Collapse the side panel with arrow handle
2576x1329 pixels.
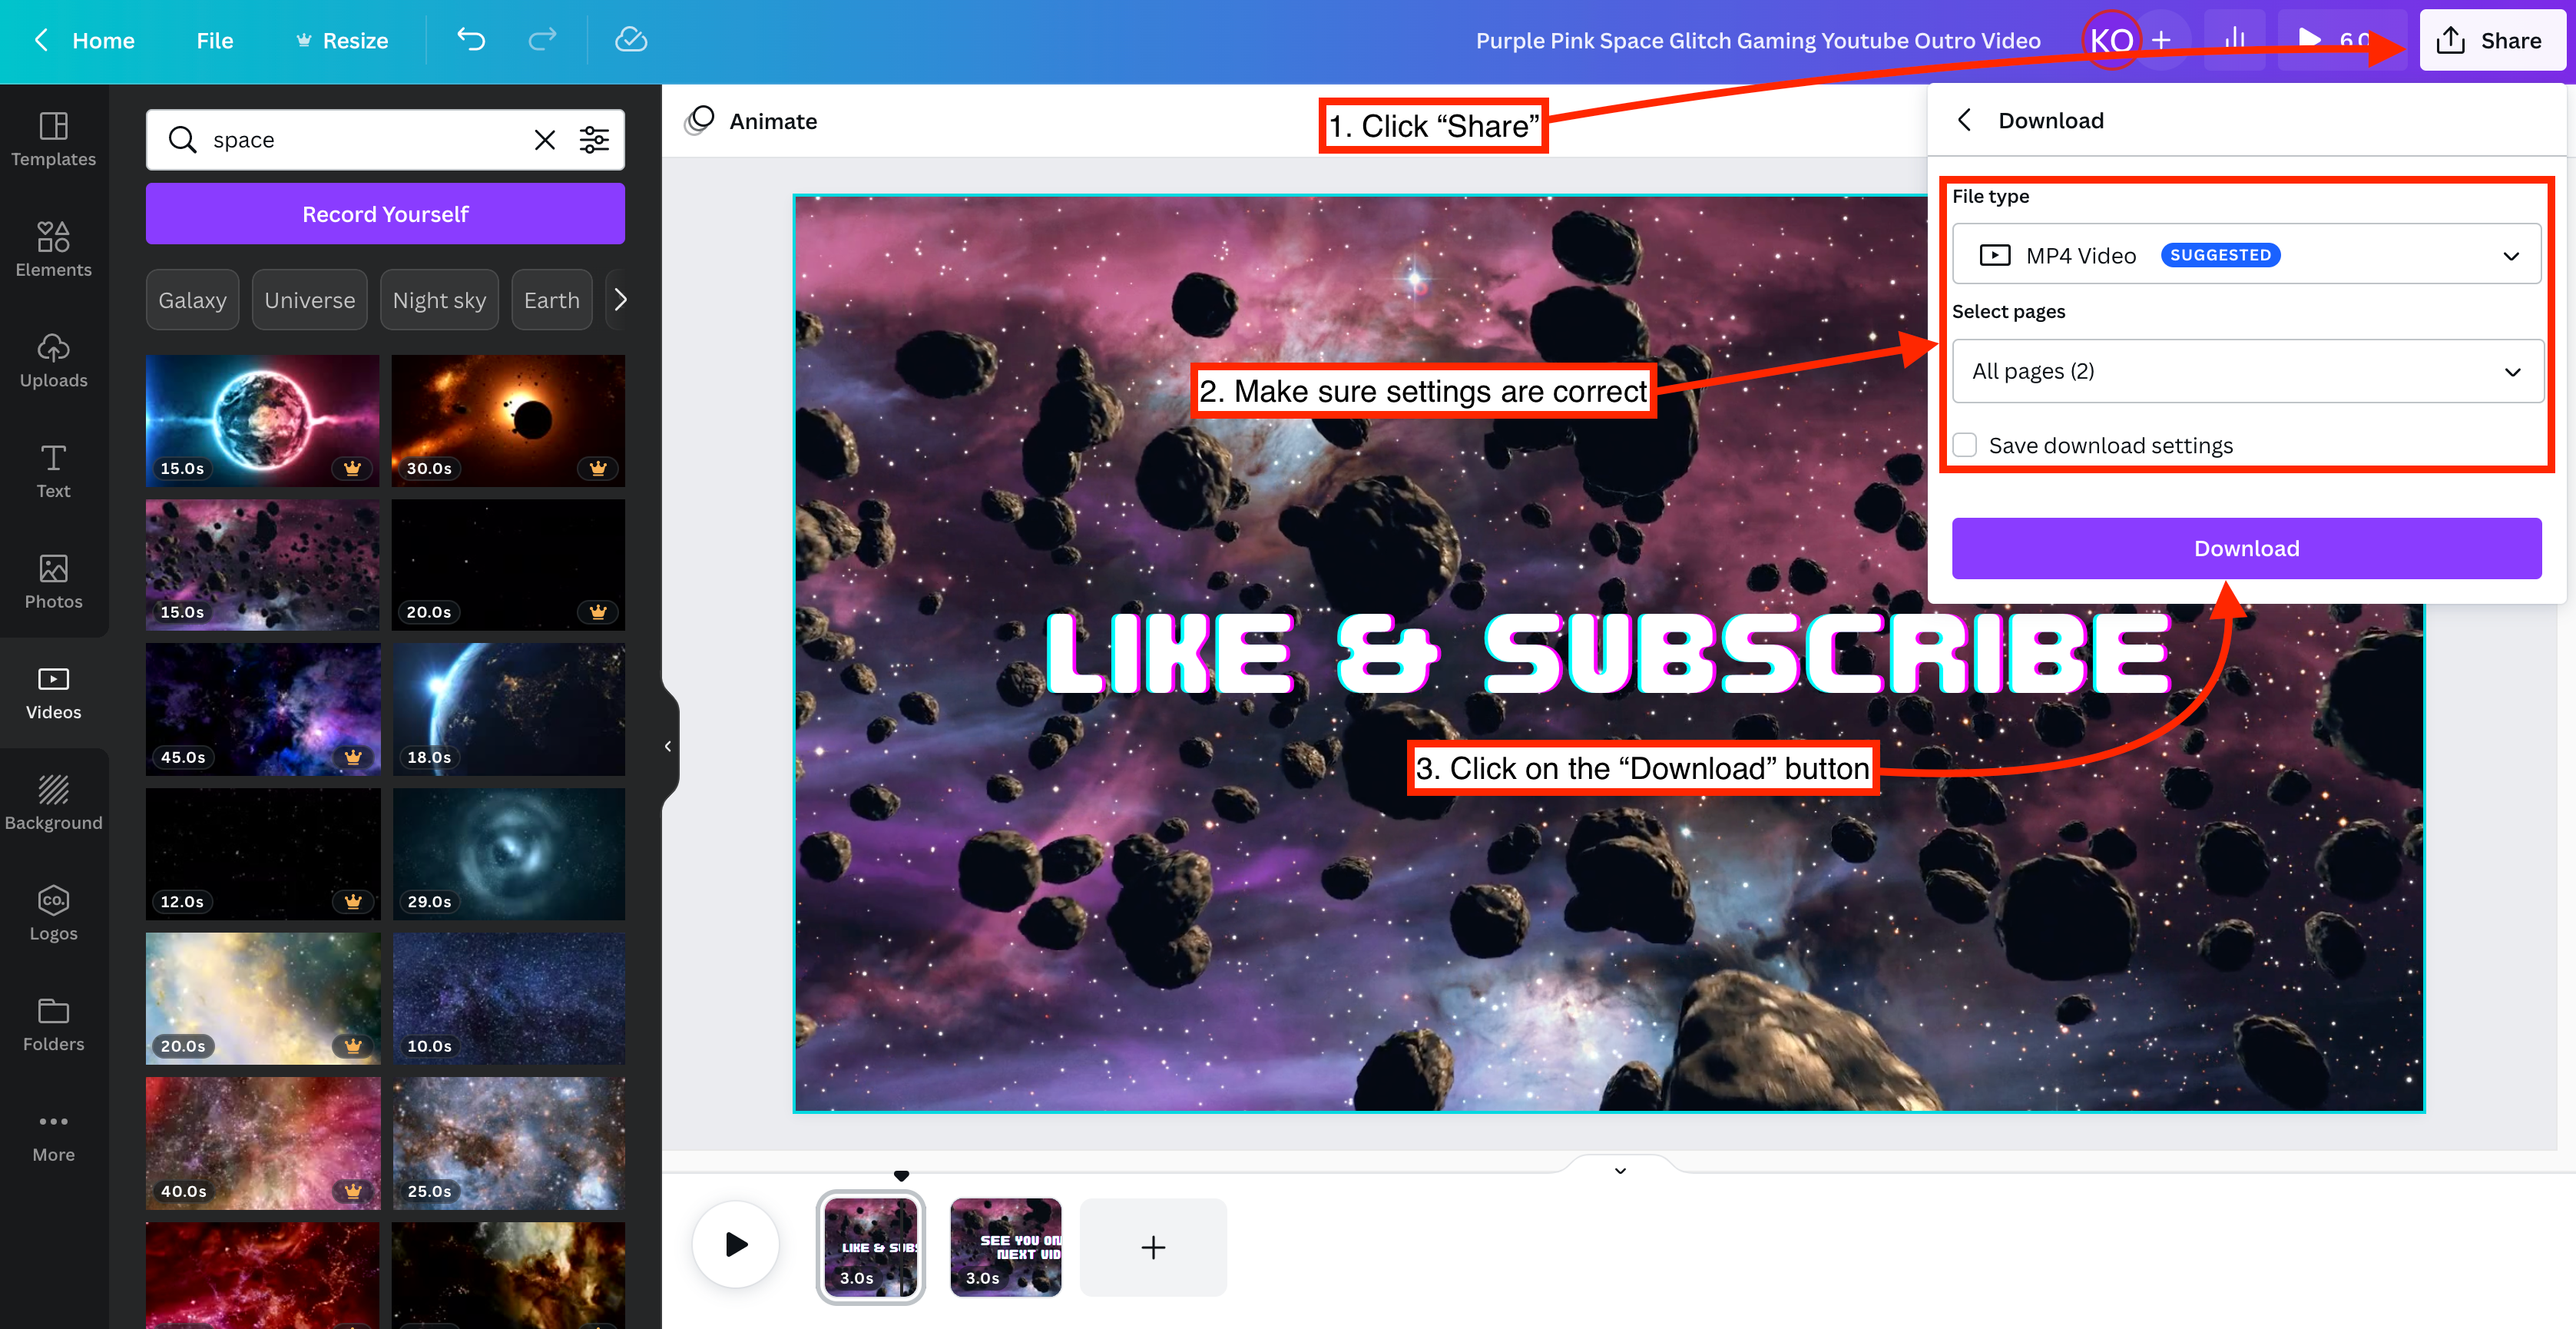pyautogui.click(x=668, y=746)
